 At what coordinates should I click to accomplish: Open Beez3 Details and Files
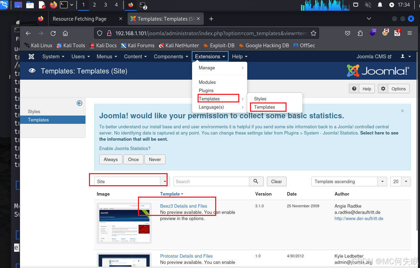[x=183, y=206]
